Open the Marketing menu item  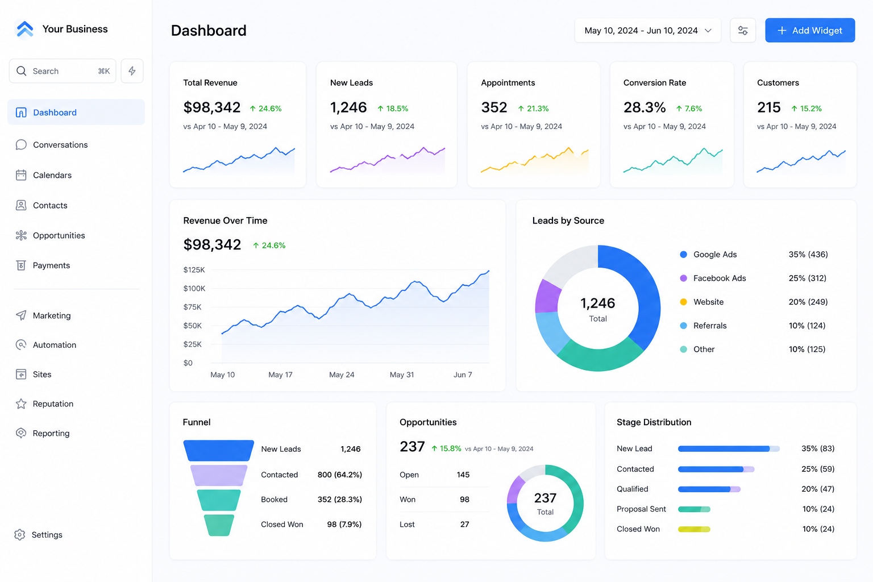coord(76,315)
